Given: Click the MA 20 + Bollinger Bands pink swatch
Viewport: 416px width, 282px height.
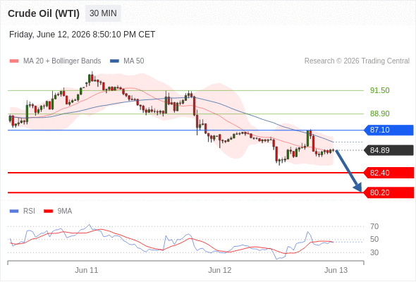Looking at the screenshot, I should coord(14,61).
